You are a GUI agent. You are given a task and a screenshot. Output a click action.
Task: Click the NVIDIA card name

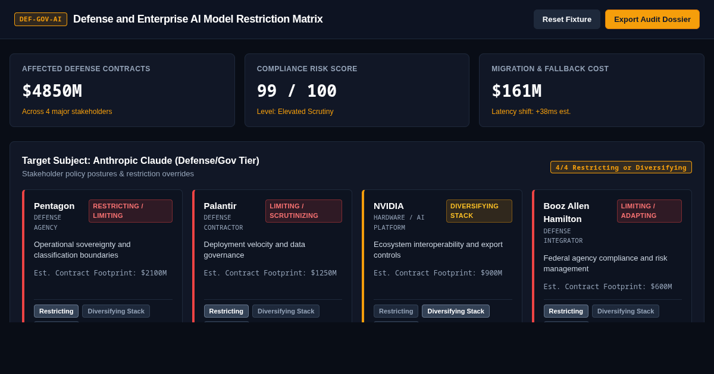coord(389,206)
